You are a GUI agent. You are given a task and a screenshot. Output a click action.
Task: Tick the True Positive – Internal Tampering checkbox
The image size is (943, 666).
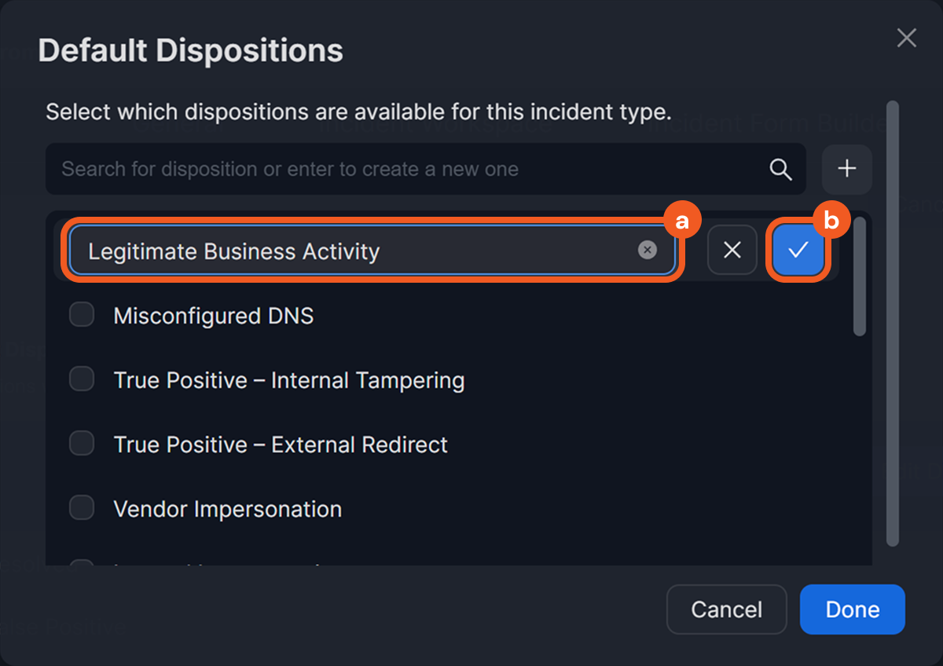(82, 380)
